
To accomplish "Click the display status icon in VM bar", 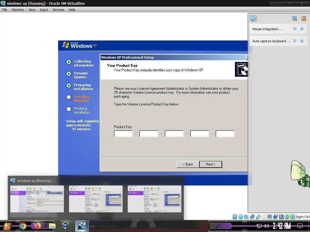I will (269, 217).
